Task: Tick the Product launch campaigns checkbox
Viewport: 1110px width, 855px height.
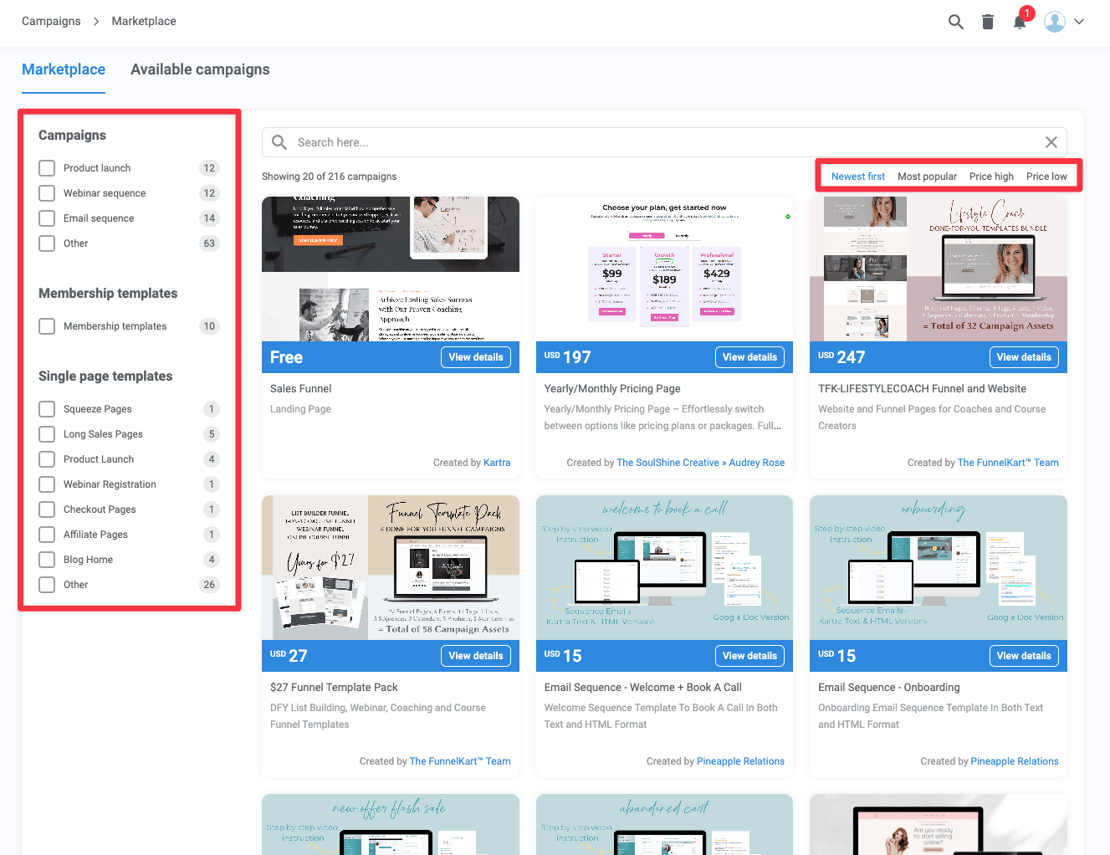Action: (x=47, y=168)
